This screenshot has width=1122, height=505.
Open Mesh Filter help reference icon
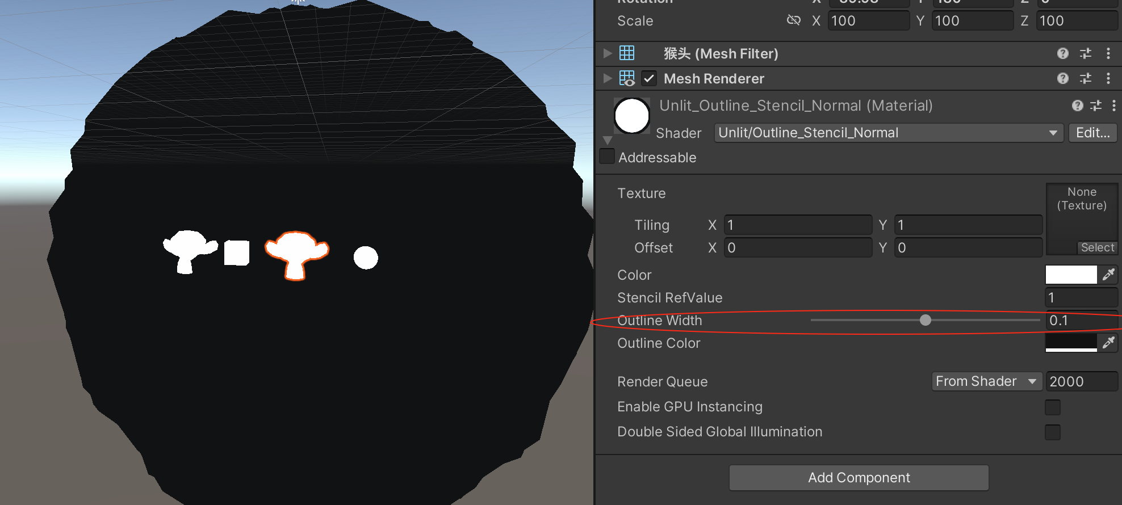click(1062, 53)
